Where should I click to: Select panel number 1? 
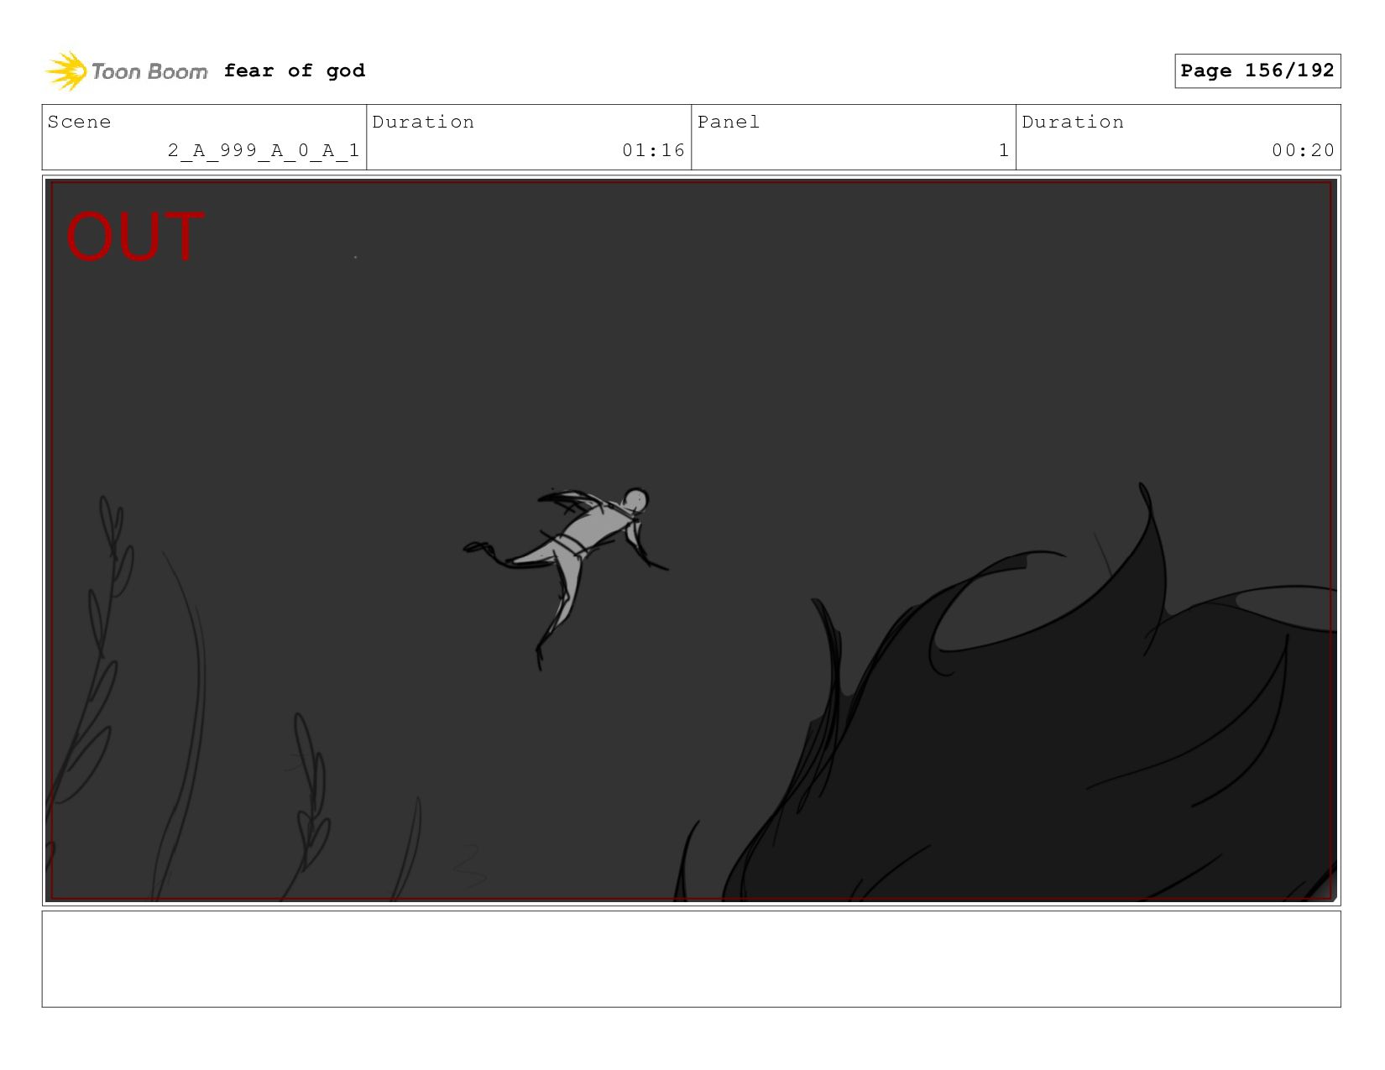click(1003, 150)
